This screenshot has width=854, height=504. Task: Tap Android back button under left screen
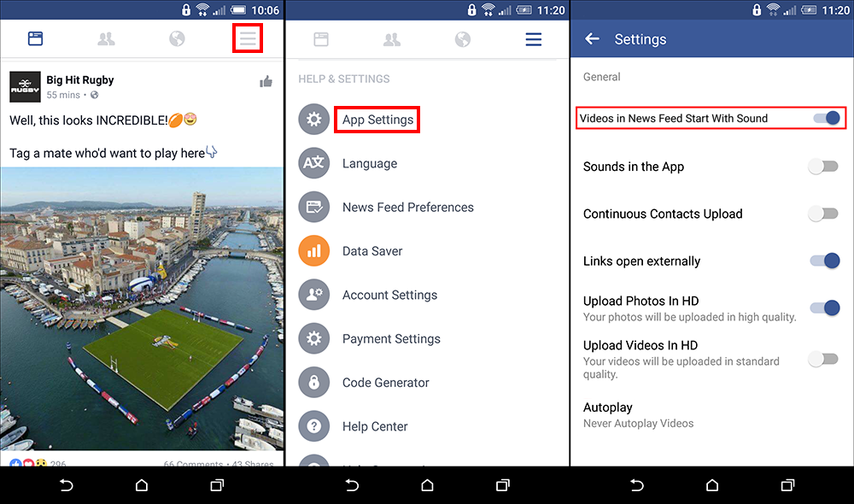pos(66,485)
